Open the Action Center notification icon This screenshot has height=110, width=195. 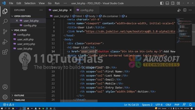click(x=192, y=108)
